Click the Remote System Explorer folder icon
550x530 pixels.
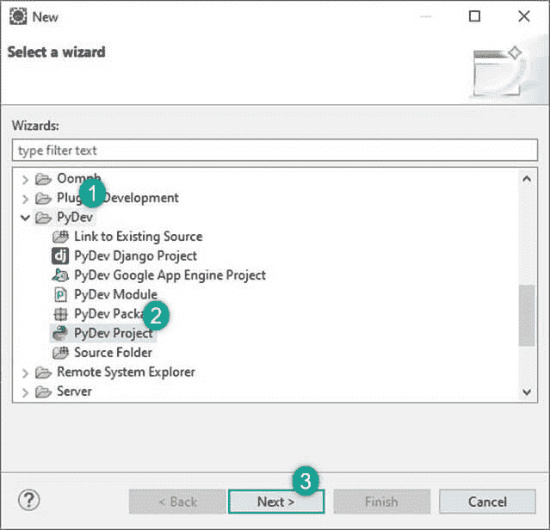point(44,373)
